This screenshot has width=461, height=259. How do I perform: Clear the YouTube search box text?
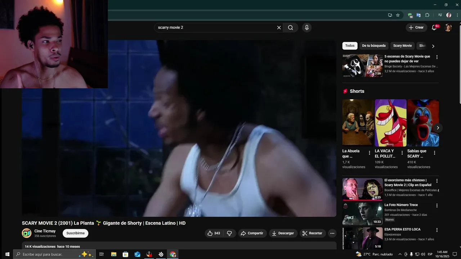tap(279, 27)
